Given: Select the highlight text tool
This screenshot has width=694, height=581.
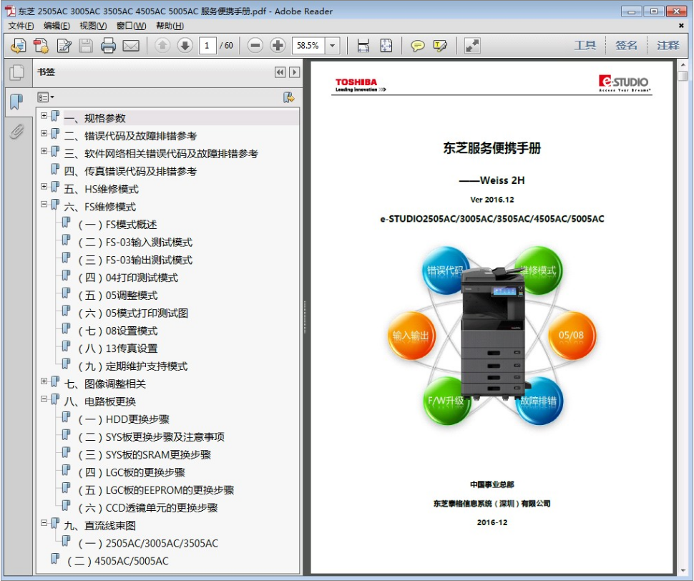Looking at the screenshot, I should [x=440, y=46].
